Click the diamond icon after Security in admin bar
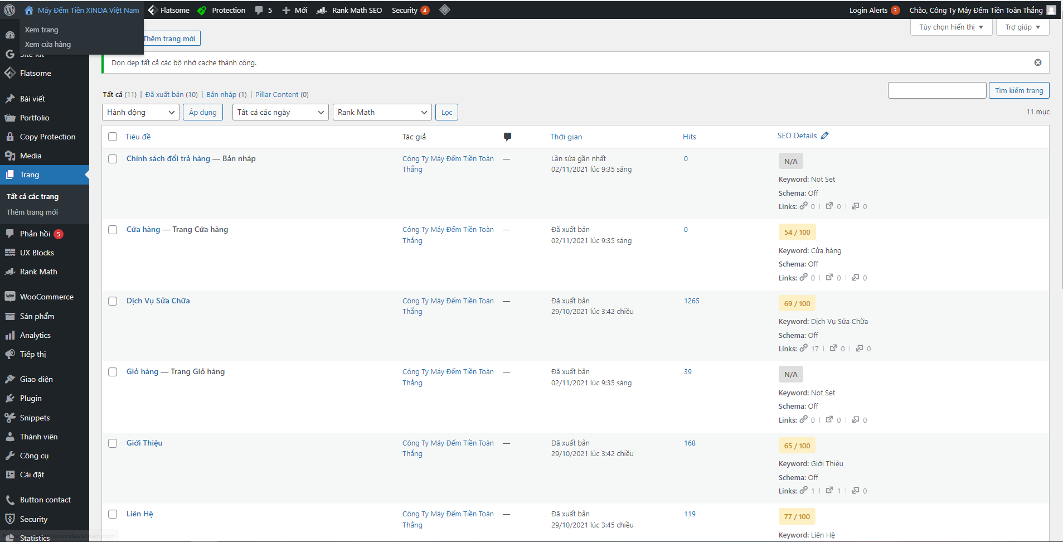Image resolution: width=1063 pixels, height=542 pixels. 444,9
